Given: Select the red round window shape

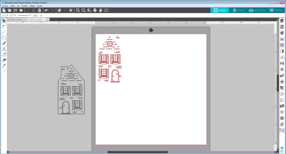Looking at the screenshot, I should pyautogui.click(x=110, y=44).
